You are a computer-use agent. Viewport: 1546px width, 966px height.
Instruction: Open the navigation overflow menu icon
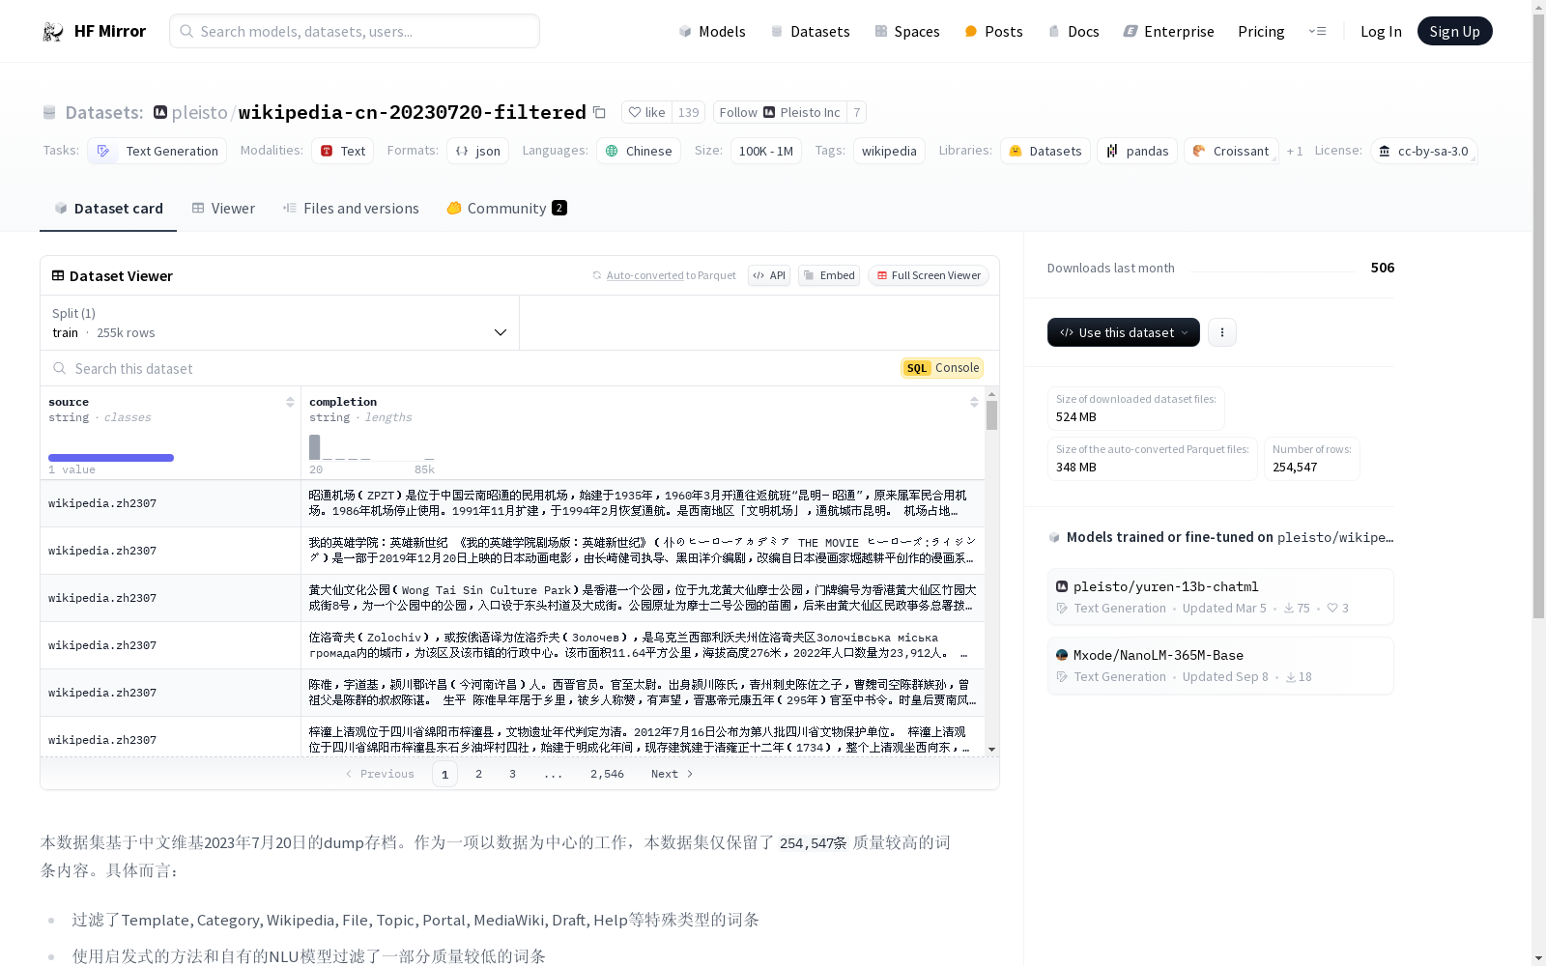click(1317, 31)
